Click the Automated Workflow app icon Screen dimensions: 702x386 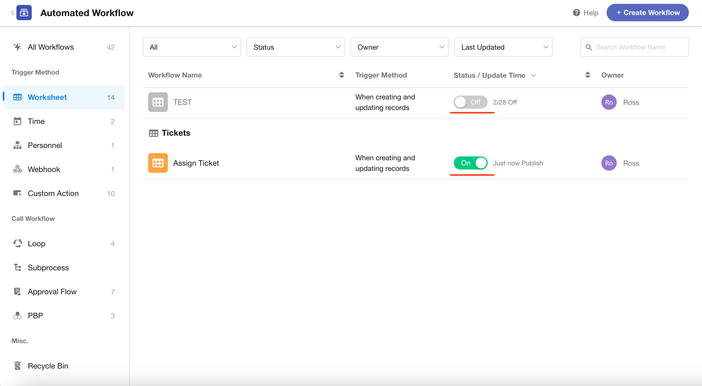(24, 13)
